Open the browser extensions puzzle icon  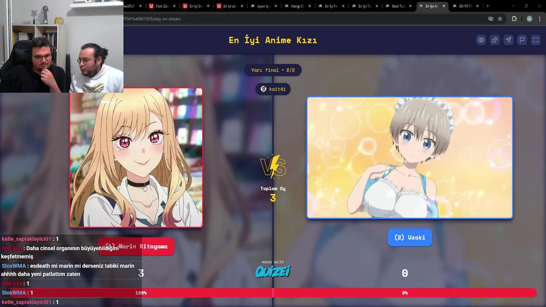click(514, 19)
